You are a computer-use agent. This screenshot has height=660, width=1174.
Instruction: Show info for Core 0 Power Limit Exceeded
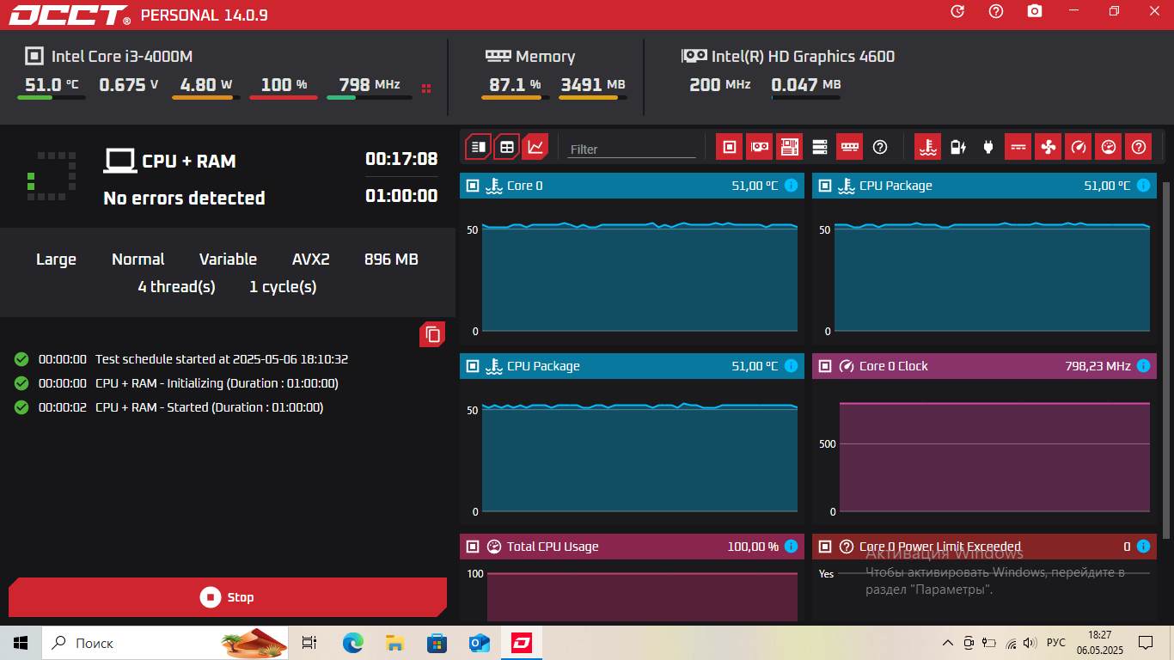click(1143, 547)
